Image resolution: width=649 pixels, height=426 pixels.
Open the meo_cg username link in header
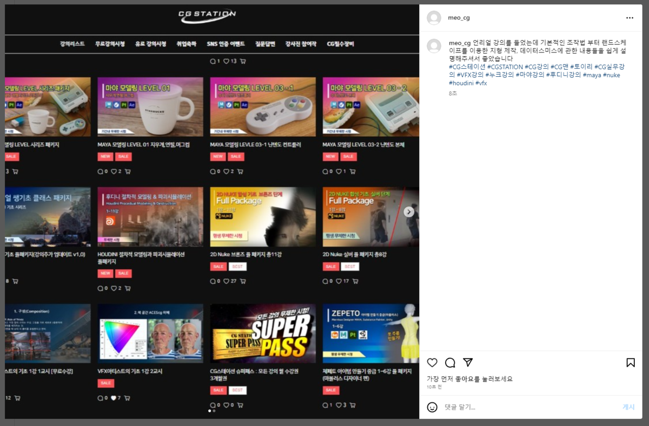(x=459, y=18)
